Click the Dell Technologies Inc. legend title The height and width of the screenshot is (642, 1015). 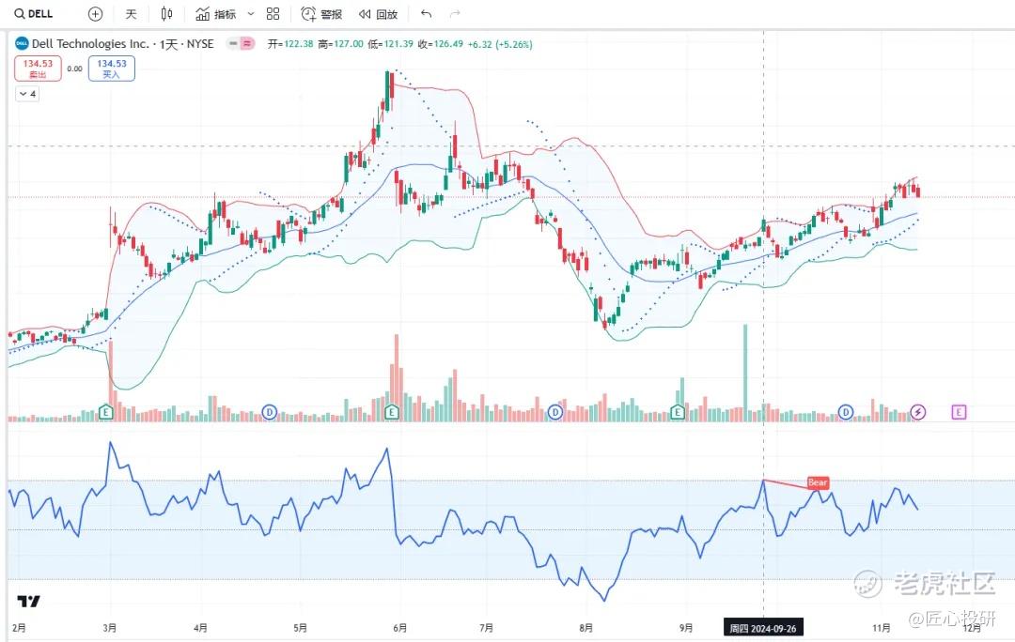tap(123, 44)
